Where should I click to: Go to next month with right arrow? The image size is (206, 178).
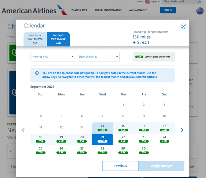point(182,130)
